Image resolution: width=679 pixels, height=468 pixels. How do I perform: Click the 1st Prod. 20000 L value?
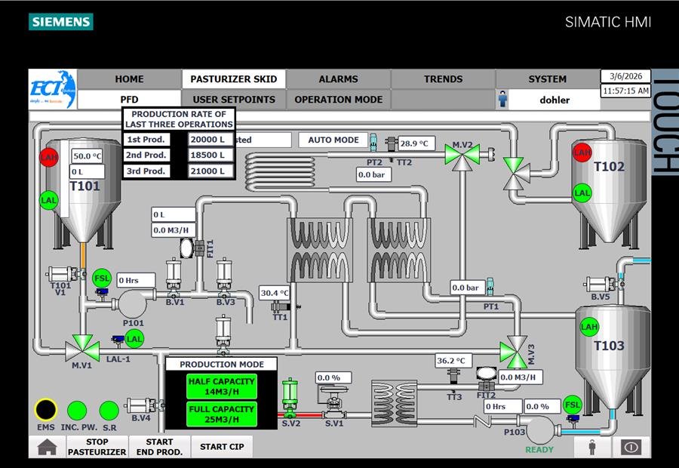[x=211, y=140]
